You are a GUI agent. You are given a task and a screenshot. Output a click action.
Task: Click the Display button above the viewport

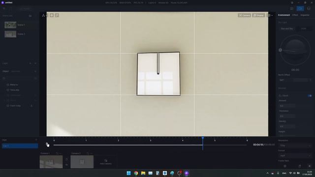coord(258,15)
